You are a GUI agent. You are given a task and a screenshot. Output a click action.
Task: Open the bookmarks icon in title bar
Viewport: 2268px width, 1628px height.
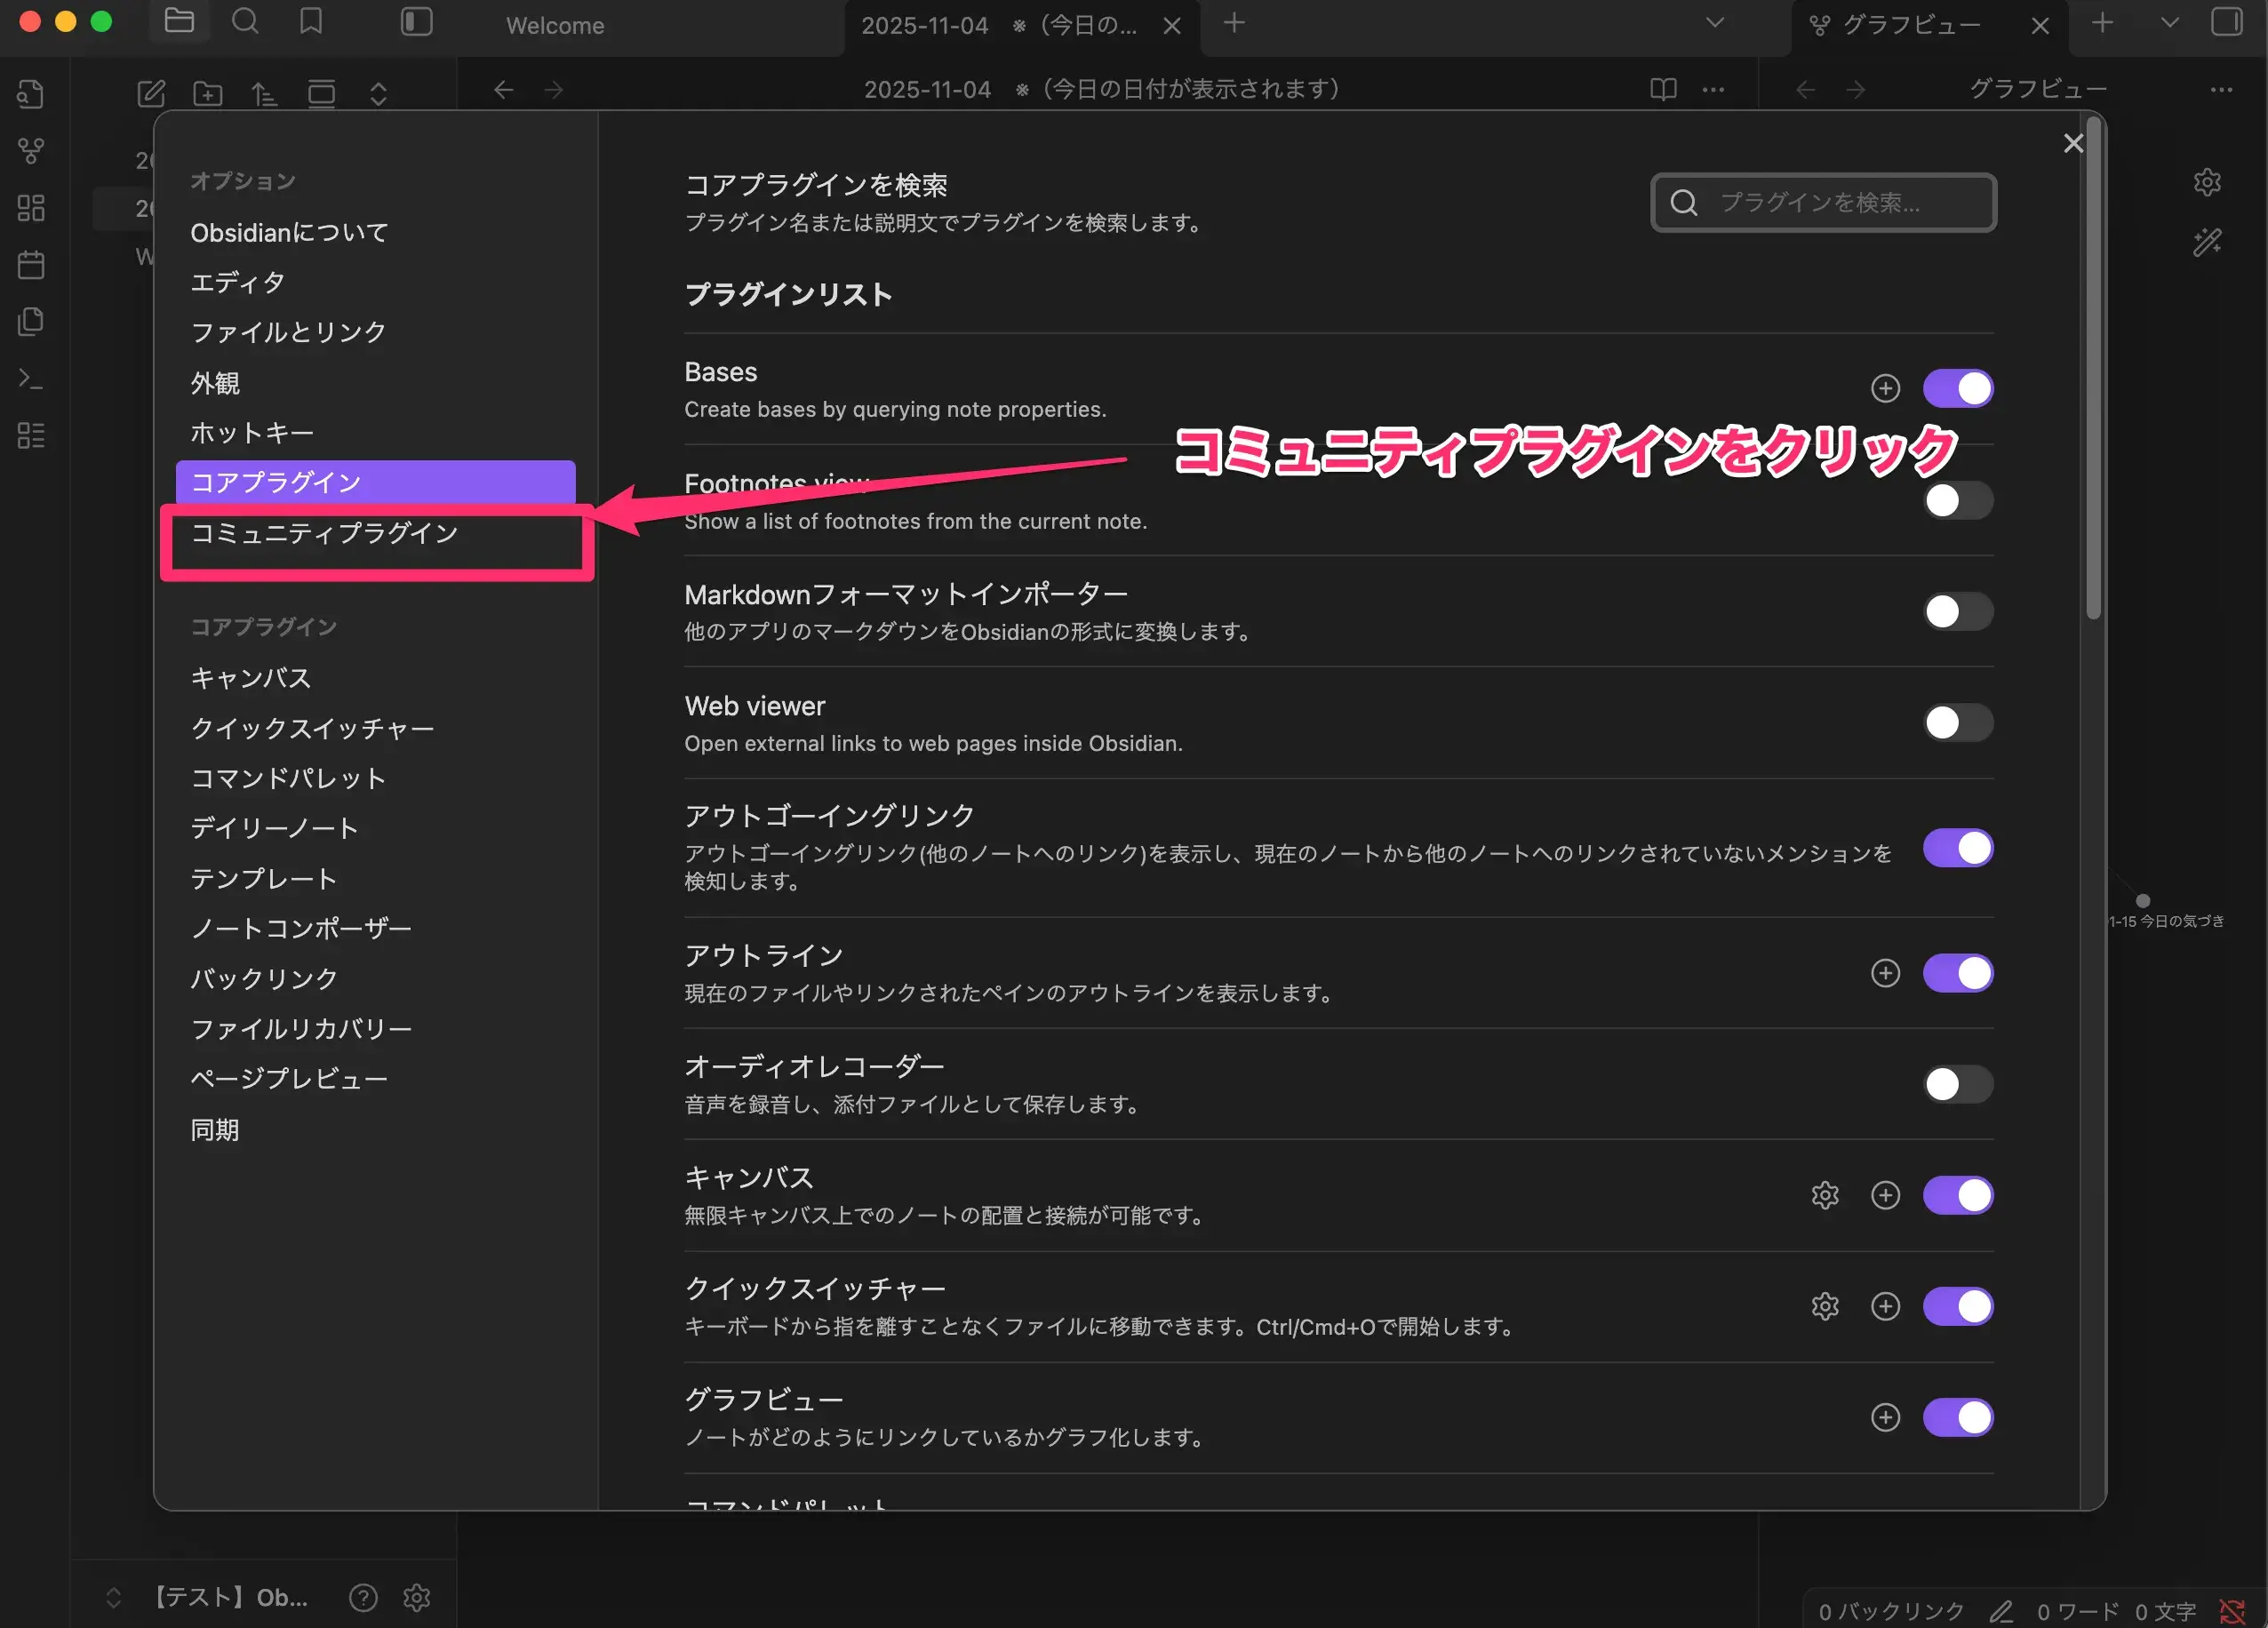point(311,21)
